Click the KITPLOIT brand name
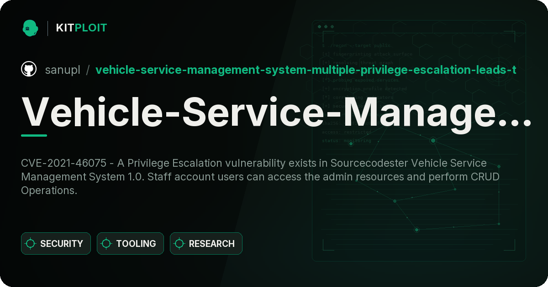The height and width of the screenshot is (287, 548). (x=81, y=28)
